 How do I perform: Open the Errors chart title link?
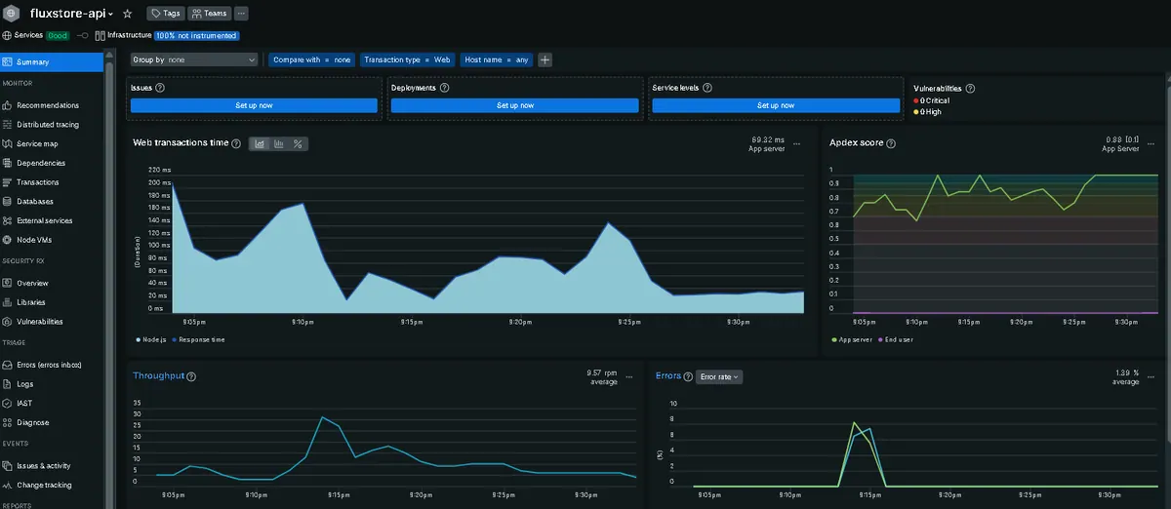[x=668, y=376]
